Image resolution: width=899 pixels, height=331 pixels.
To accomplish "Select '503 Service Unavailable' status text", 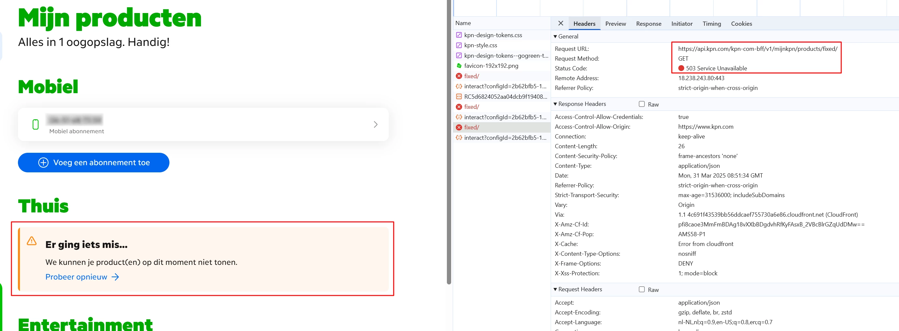I will [716, 68].
